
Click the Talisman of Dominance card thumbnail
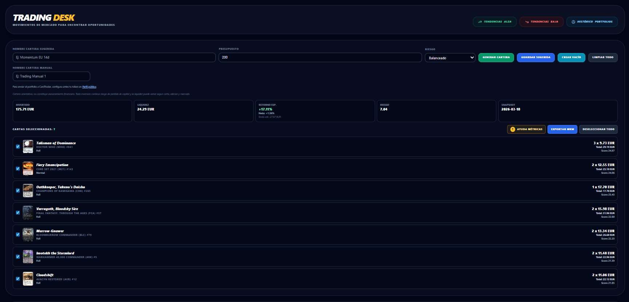28,146
